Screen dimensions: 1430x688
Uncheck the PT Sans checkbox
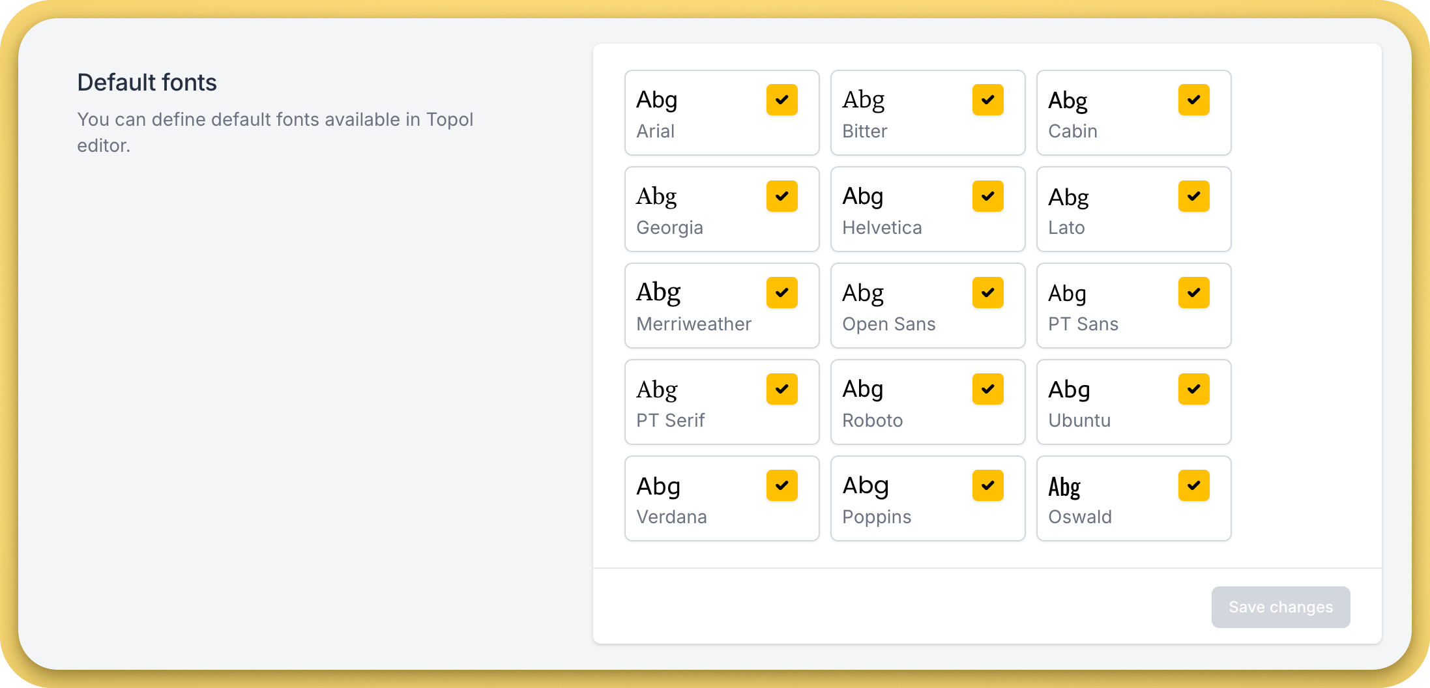point(1193,293)
